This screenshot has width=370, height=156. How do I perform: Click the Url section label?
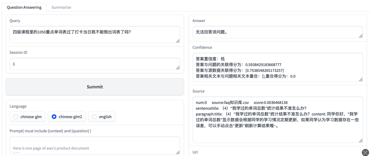195,152
